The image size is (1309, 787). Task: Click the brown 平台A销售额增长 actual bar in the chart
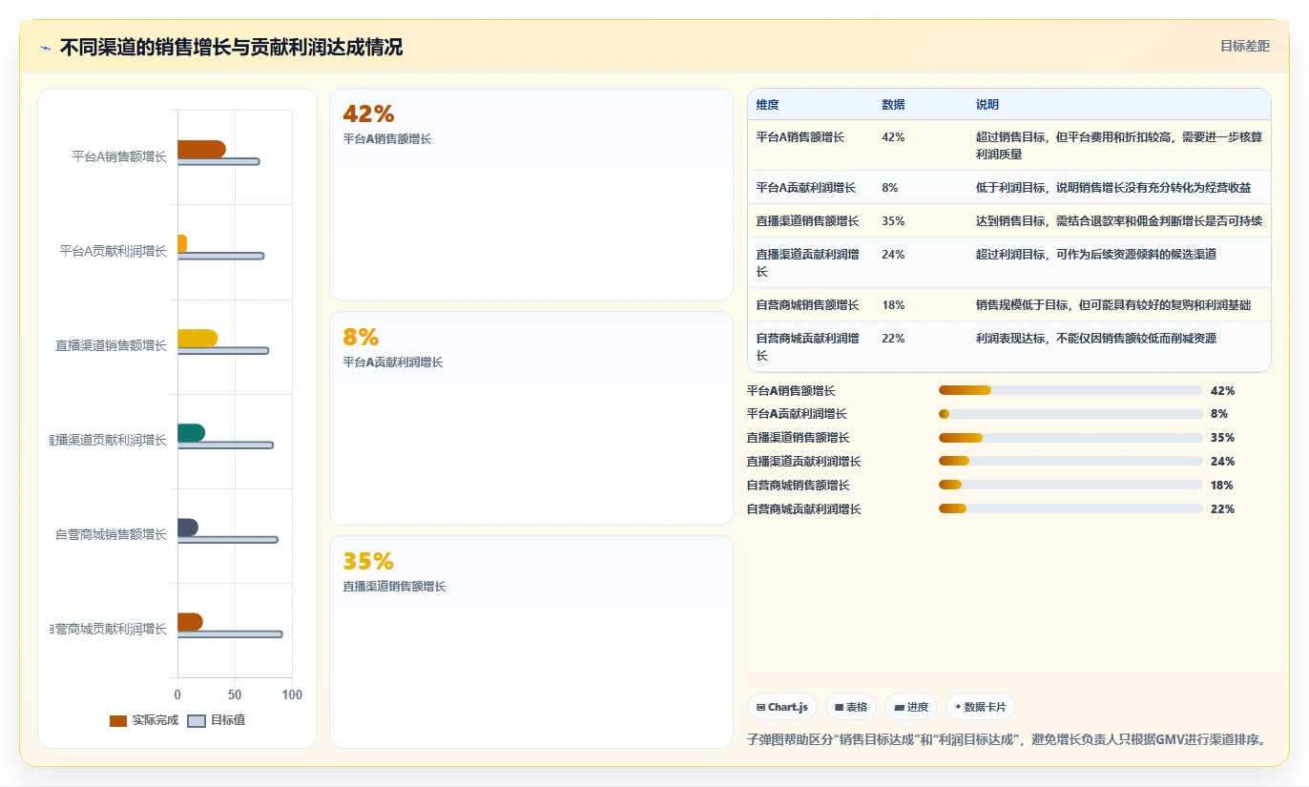tap(201, 149)
